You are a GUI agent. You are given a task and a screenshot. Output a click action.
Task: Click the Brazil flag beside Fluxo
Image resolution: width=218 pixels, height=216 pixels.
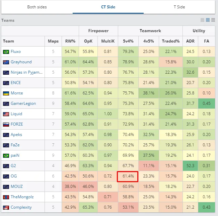pyautogui.click(x=6, y=52)
